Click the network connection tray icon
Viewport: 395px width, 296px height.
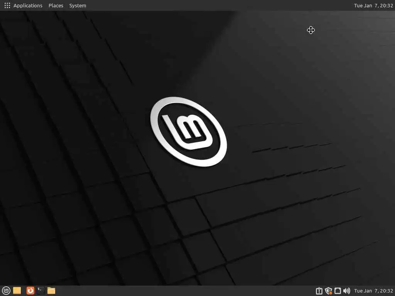tap(338, 291)
